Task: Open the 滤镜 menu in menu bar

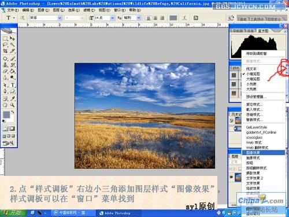Action: coord(89,10)
